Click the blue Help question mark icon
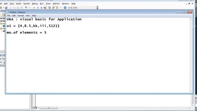 65,8
